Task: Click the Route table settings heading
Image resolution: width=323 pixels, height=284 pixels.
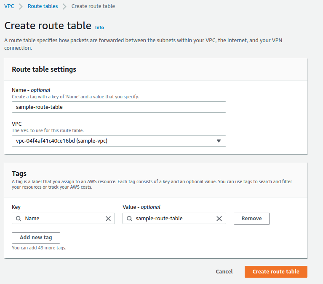Action: click(x=44, y=69)
